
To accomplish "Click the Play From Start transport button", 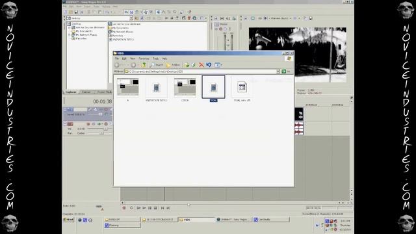I will point(138,208).
